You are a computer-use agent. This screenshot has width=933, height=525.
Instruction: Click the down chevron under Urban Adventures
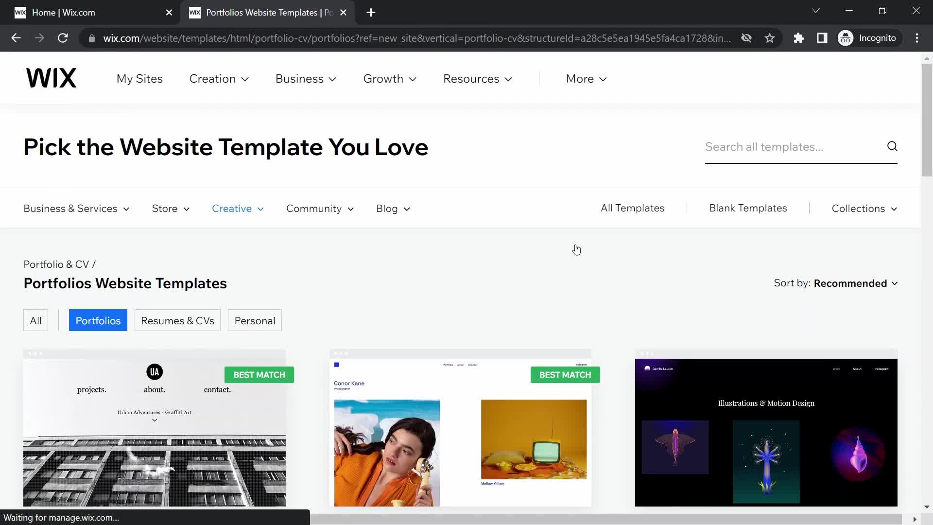pyautogui.click(x=155, y=420)
